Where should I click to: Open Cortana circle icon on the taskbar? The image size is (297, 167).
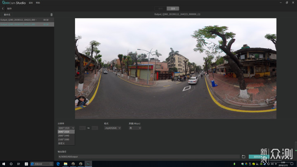click(11, 164)
